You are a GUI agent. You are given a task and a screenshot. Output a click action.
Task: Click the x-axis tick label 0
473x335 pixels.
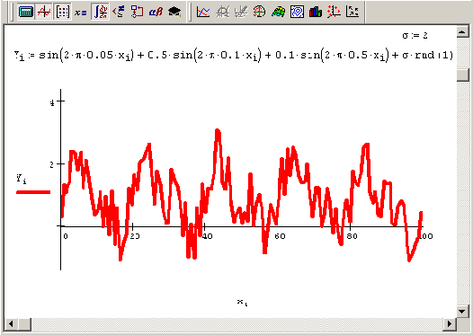[x=66, y=236]
